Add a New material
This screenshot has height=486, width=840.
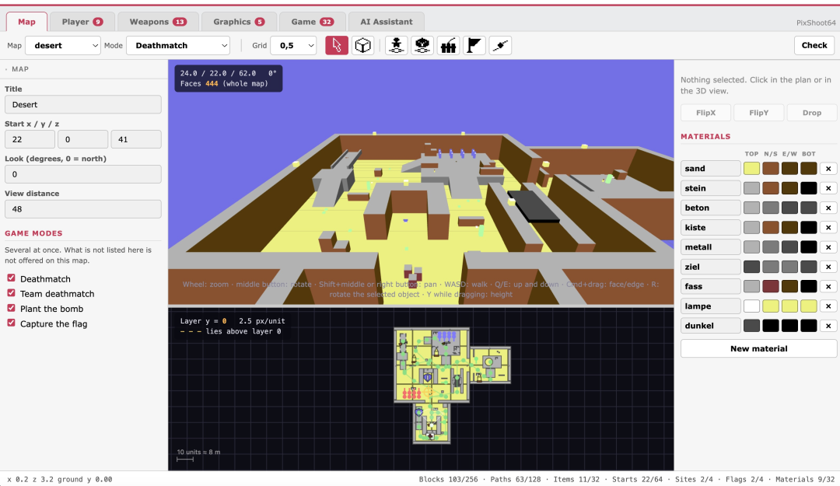758,349
